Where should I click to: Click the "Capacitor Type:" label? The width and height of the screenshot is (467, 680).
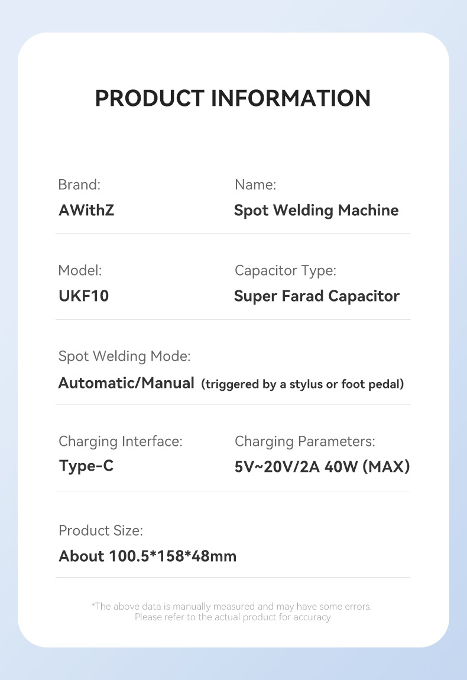pos(285,271)
